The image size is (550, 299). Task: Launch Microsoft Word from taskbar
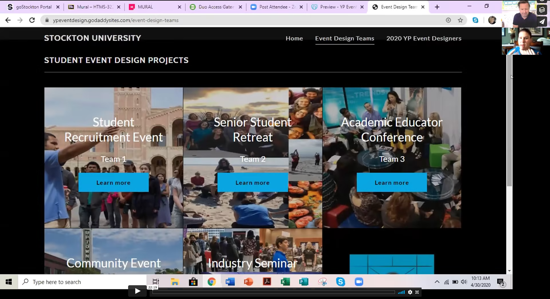tap(230, 282)
